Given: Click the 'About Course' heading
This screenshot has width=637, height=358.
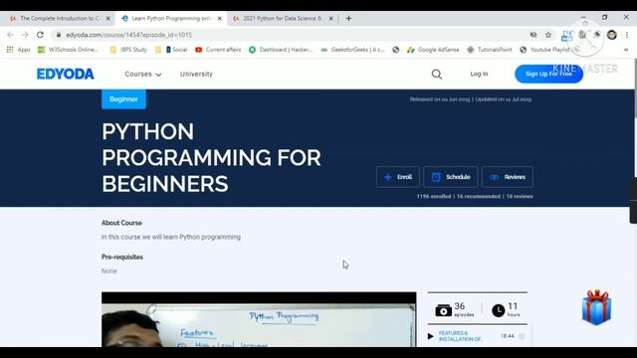Looking at the screenshot, I should (121, 223).
